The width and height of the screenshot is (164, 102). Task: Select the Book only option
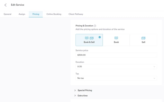[x=116, y=40]
